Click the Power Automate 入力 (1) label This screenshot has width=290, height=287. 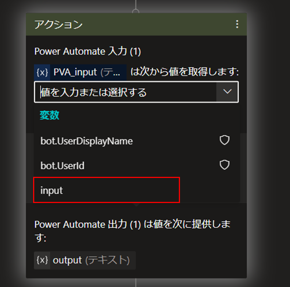(88, 51)
